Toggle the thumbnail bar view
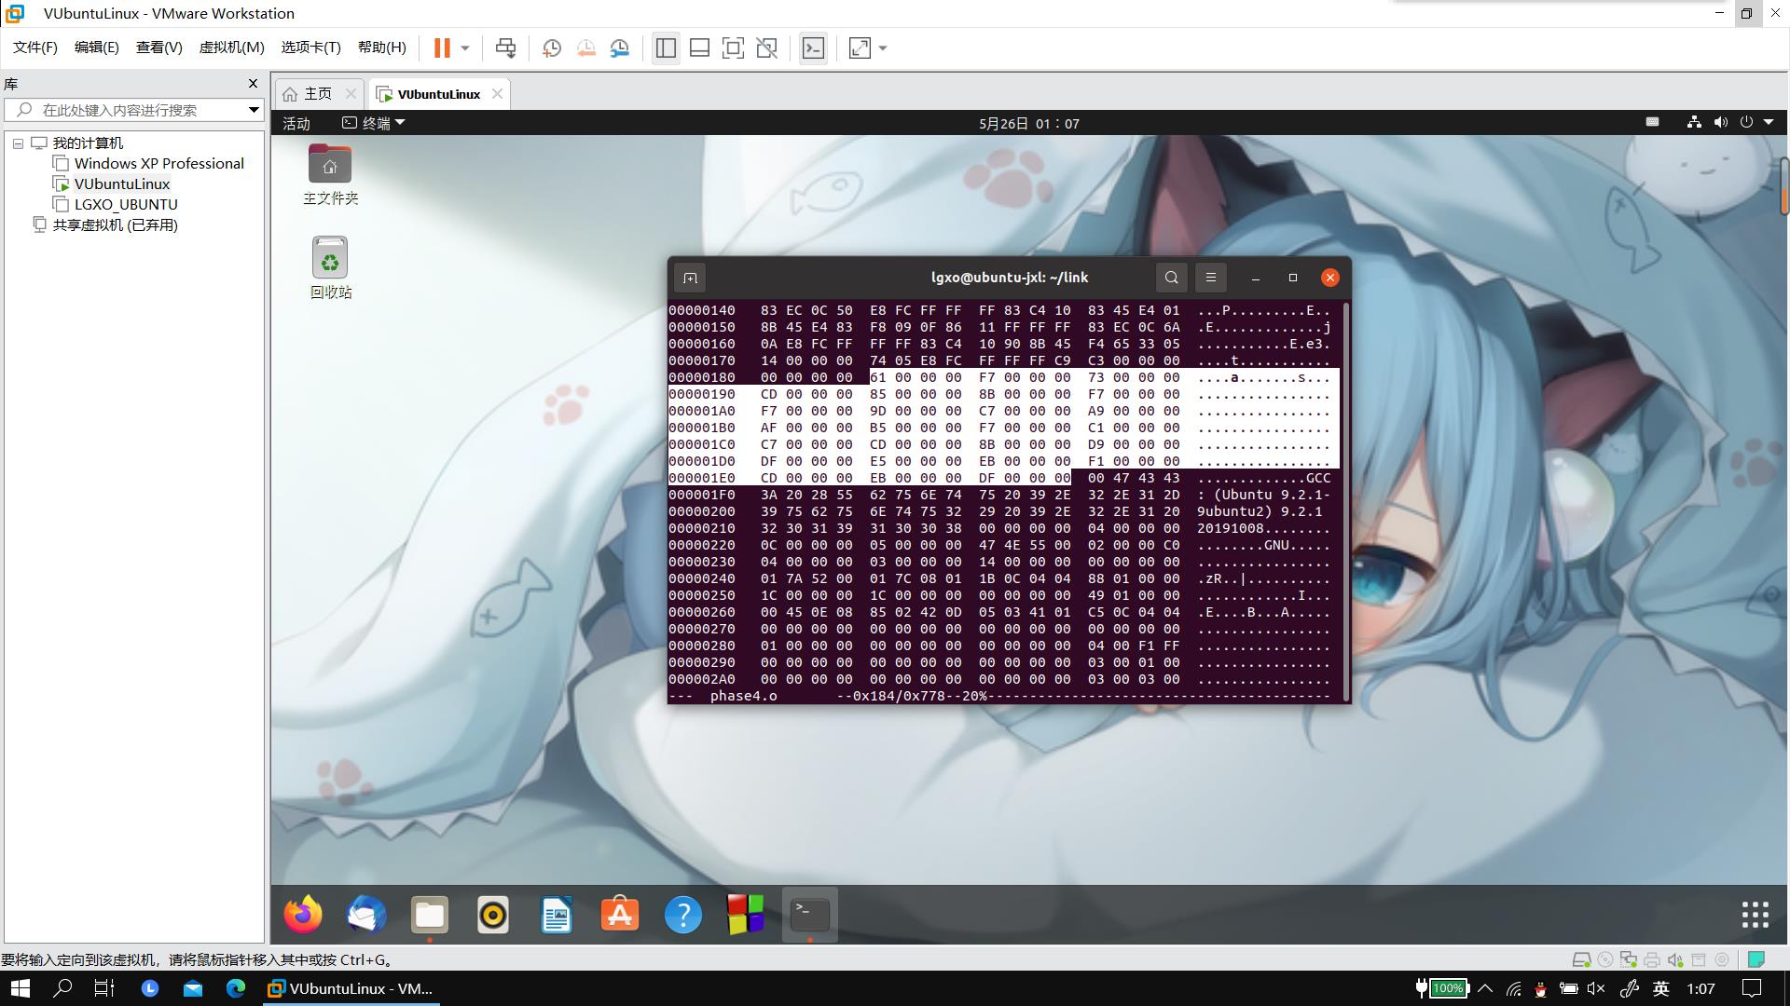The width and height of the screenshot is (1790, 1006). pos(699,48)
